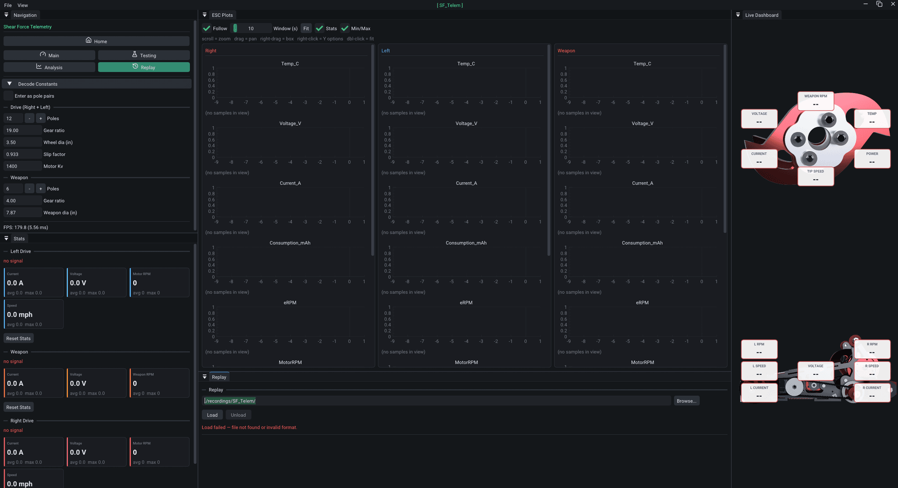Click the TIP SPEED dashboard card
The height and width of the screenshot is (488, 898).
click(816, 176)
